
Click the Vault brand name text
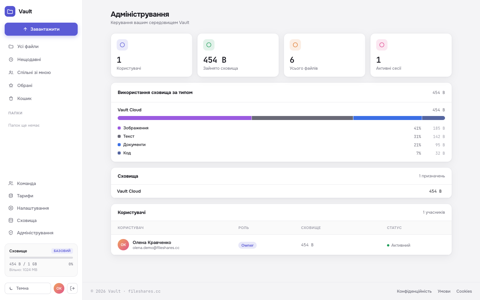[x=25, y=11]
